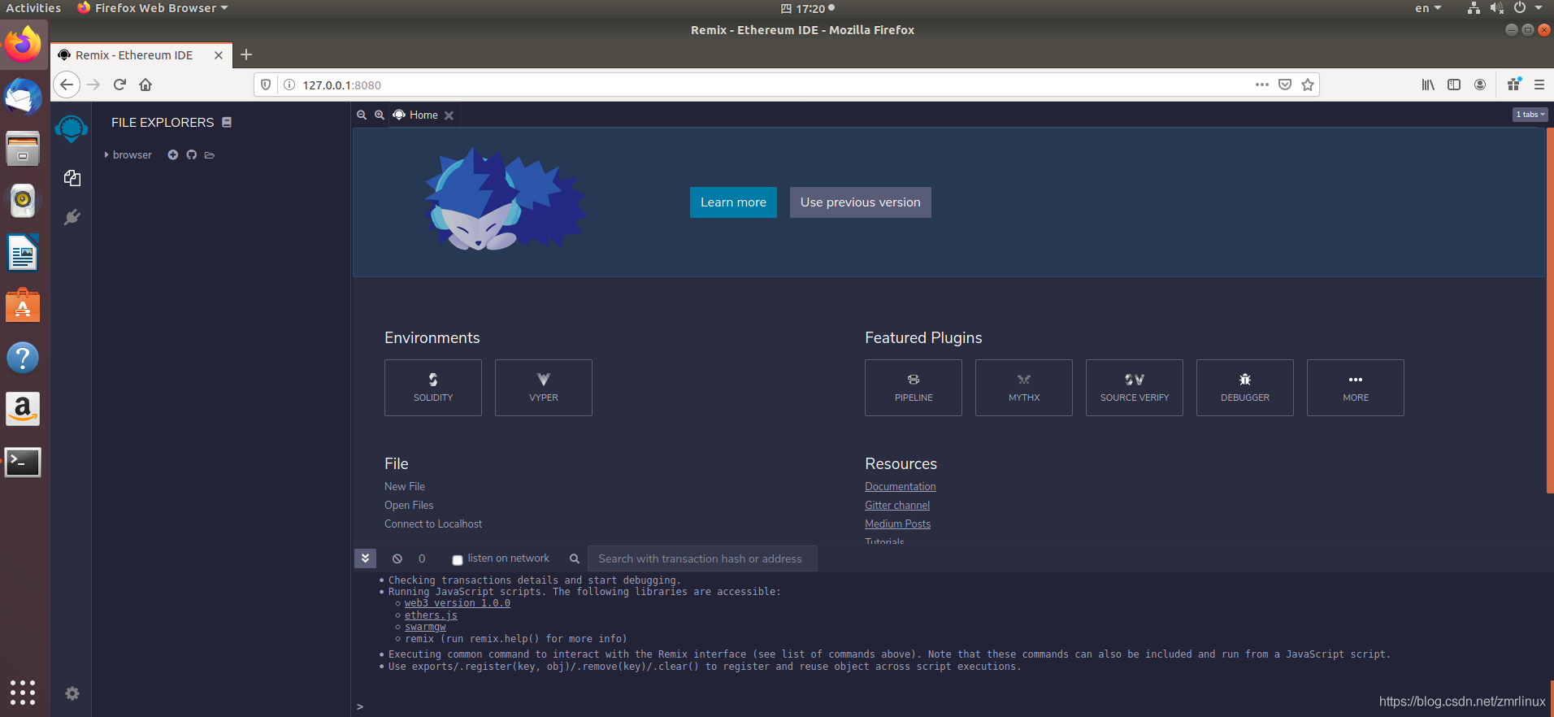Launch Thunderbird from the dock
This screenshot has height=717, width=1554.
click(23, 98)
